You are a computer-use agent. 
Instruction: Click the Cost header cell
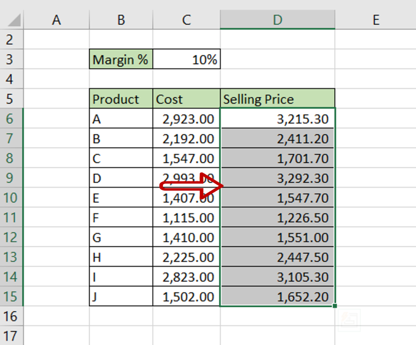pyautogui.click(x=186, y=99)
